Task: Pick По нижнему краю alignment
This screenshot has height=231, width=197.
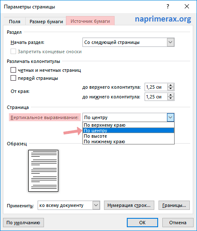Action: pyautogui.click(x=129, y=141)
